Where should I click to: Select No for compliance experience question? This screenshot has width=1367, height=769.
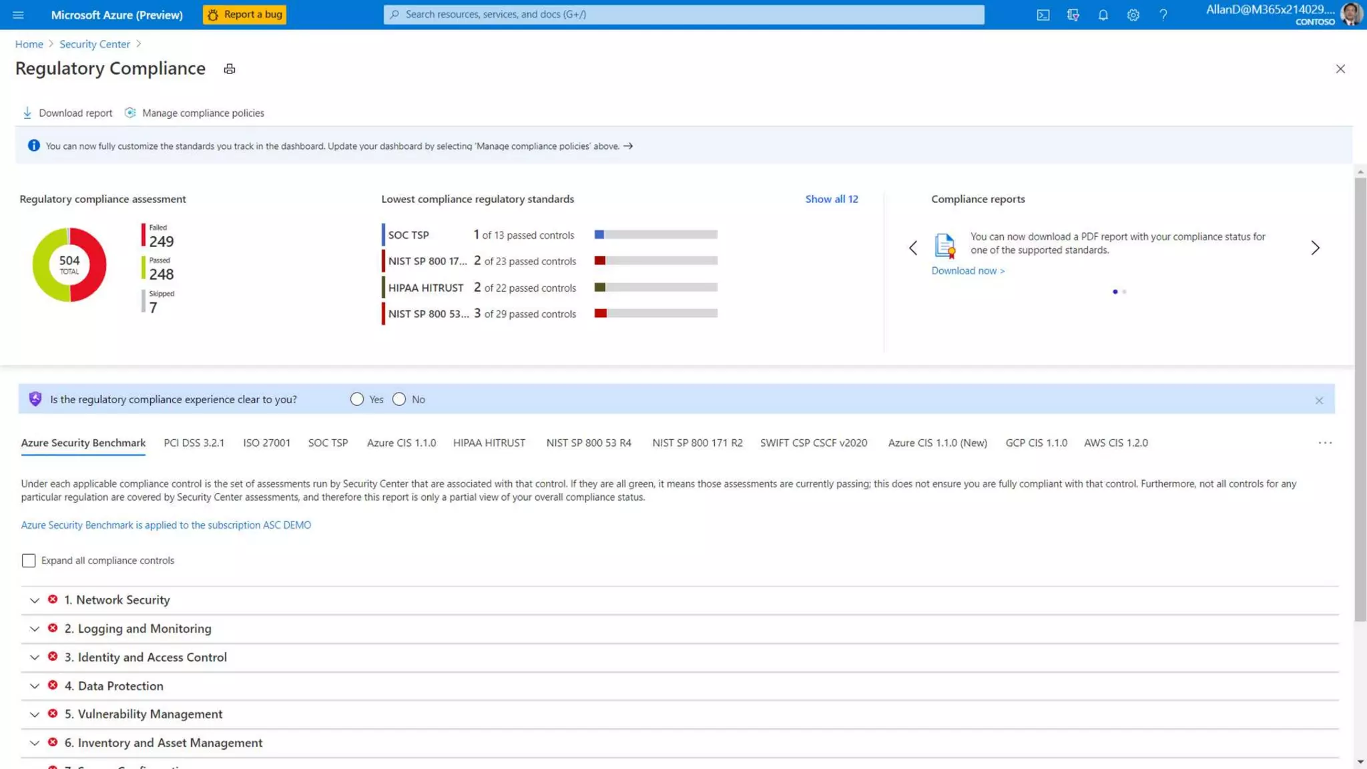pos(399,399)
